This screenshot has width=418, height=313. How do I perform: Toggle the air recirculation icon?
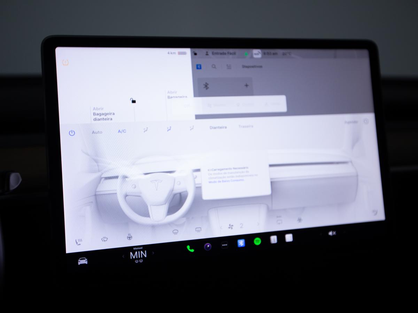279,220
